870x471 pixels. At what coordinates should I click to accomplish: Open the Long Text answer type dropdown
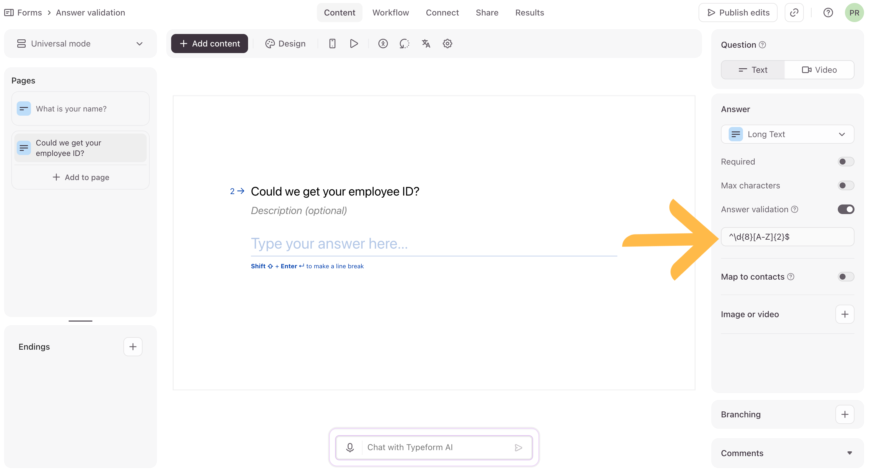[787, 134]
